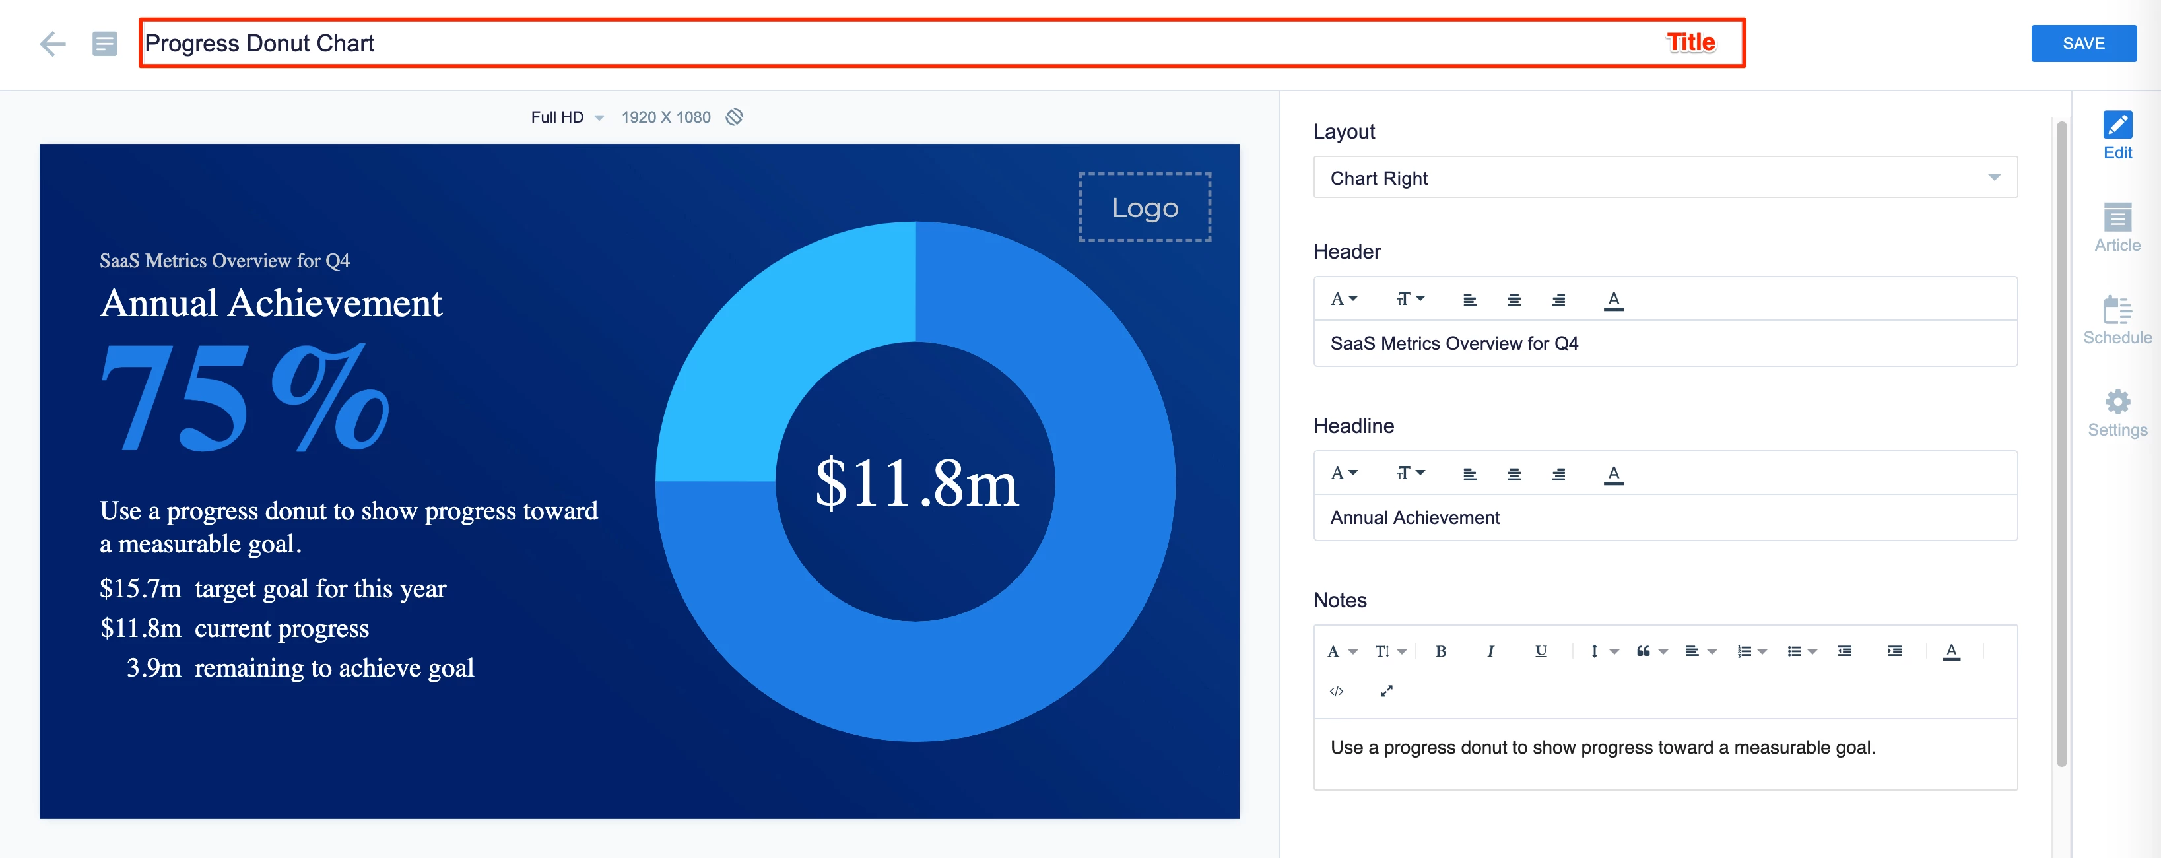Expand Notes editor to fullscreen
The height and width of the screenshot is (858, 2161).
pos(1386,691)
